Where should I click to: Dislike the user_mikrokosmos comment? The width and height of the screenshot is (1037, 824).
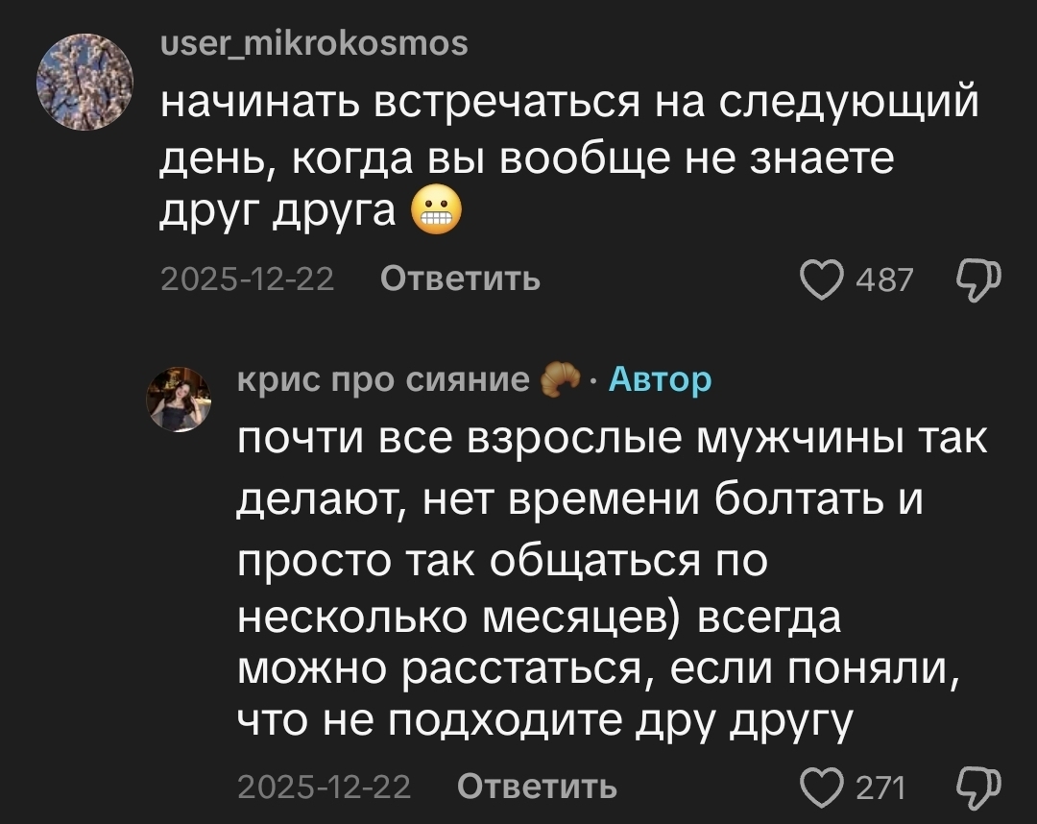click(x=978, y=280)
